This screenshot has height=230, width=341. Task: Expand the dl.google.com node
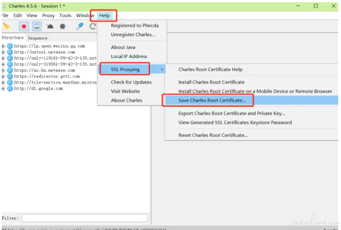point(3,89)
